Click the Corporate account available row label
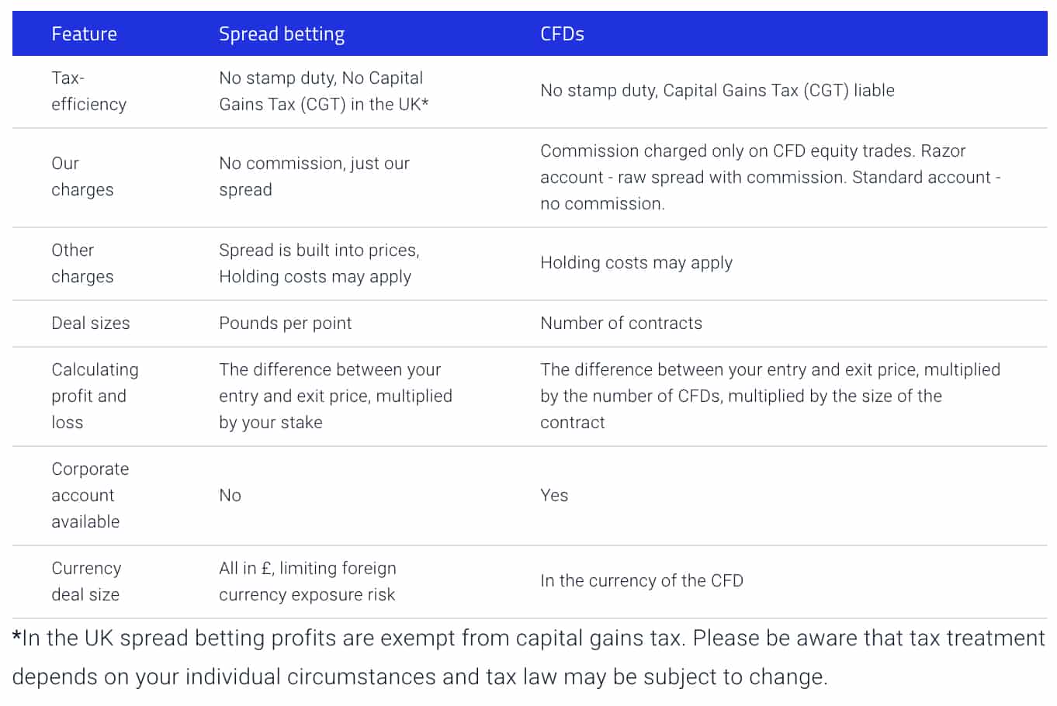Screen dimensions: 1057x706 pyautogui.click(x=89, y=495)
